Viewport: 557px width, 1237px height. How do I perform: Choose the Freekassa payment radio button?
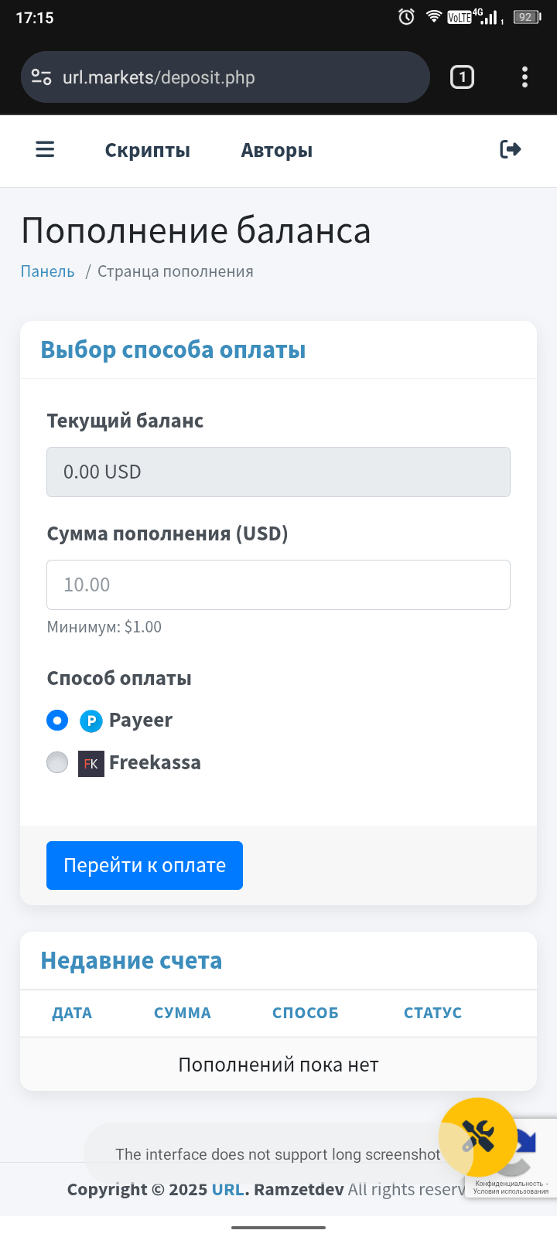(x=57, y=763)
